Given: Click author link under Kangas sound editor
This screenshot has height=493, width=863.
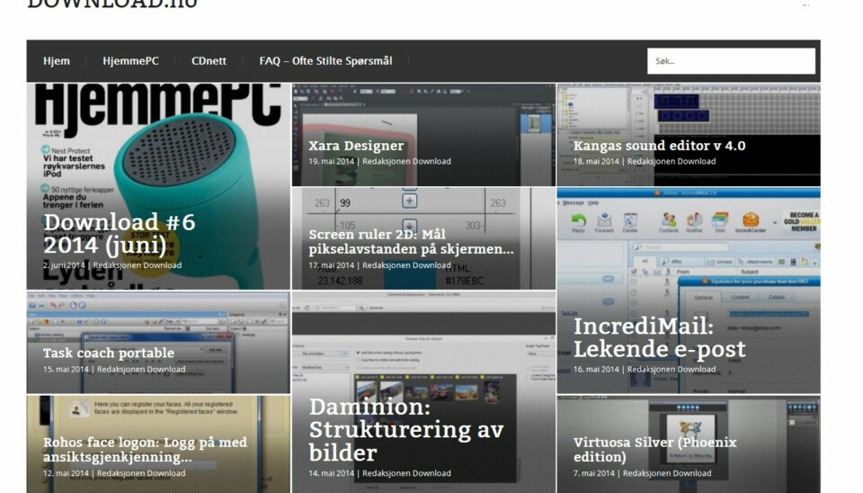Looking at the screenshot, I should pyautogui.click(x=672, y=161).
